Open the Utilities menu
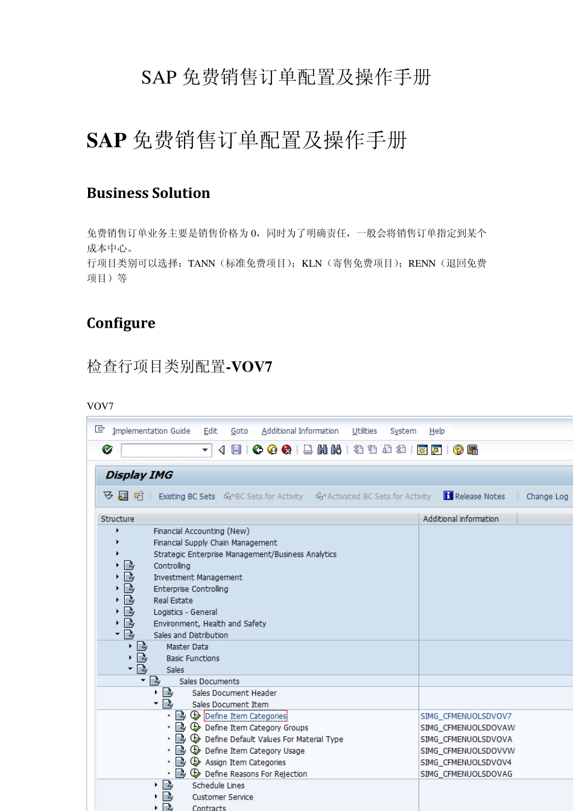The height and width of the screenshot is (811, 573). (364, 431)
